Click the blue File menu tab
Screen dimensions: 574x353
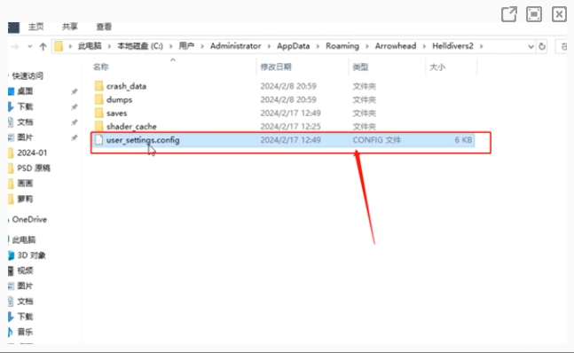coord(13,27)
